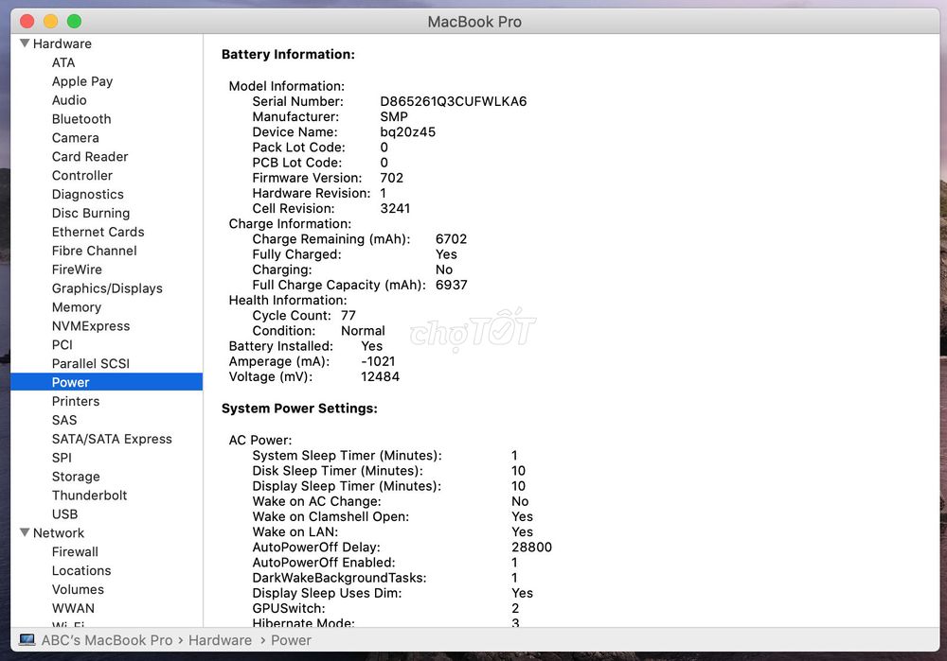
Task: Select Volumes under Network
Action: [78, 589]
